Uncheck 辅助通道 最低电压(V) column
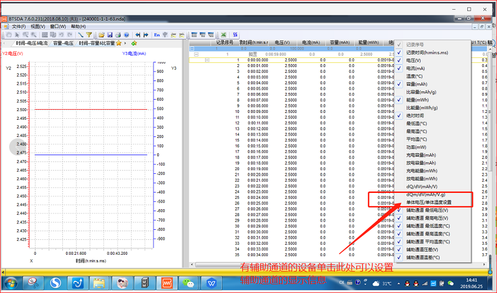 pyautogui.click(x=432, y=210)
